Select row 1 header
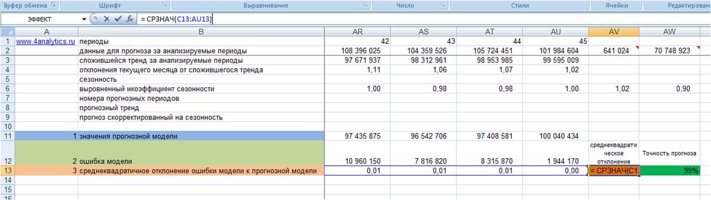Image resolution: width=711 pixels, height=200 pixels. (x=7, y=41)
